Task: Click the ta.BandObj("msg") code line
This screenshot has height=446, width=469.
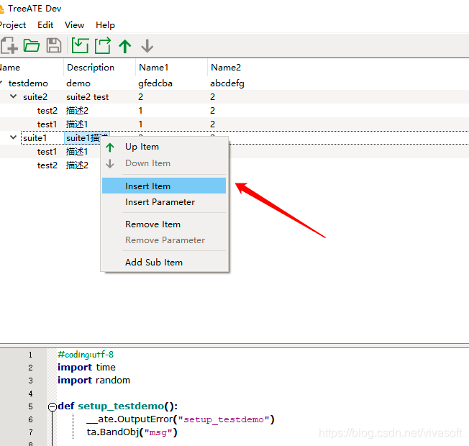Action: (x=132, y=432)
